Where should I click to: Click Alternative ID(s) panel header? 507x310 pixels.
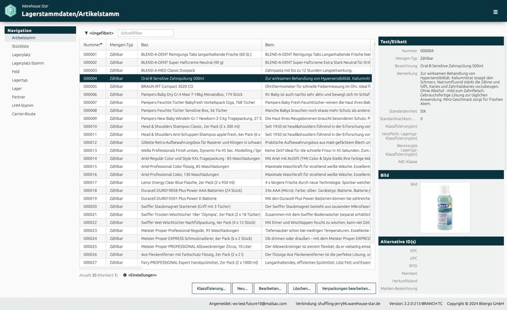pyautogui.click(x=441, y=241)
